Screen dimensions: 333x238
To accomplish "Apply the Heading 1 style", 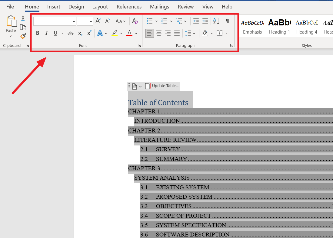I will (x=279, y=26).
